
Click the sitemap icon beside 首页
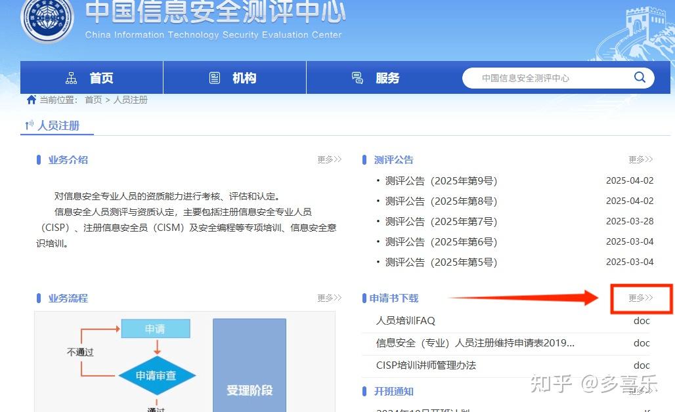point(71,78)
